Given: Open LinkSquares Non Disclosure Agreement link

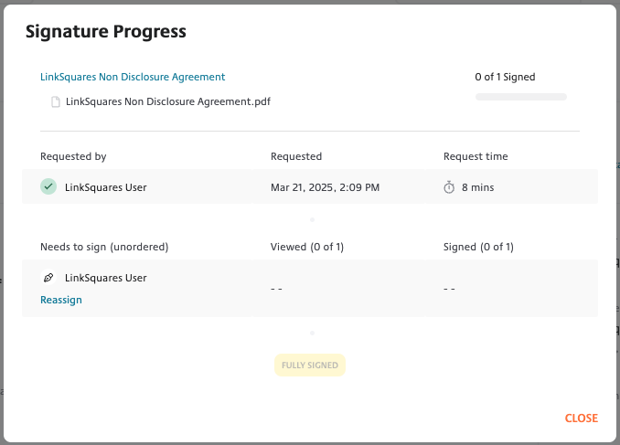Looking at the screenshot, I should coord(133,77).
